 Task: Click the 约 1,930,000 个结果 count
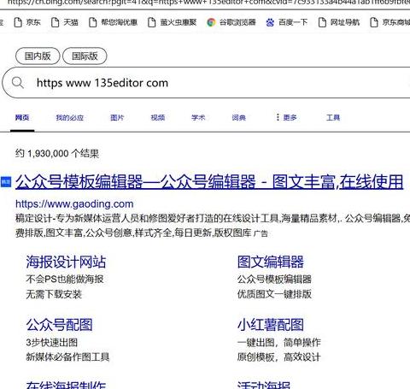pyautogui.click(x=57, y=154)
